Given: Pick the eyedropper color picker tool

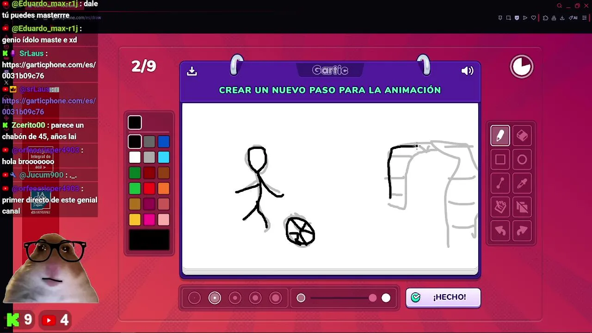Looking at the screenshot, I should pyautogui.click(x=522, y=184).
